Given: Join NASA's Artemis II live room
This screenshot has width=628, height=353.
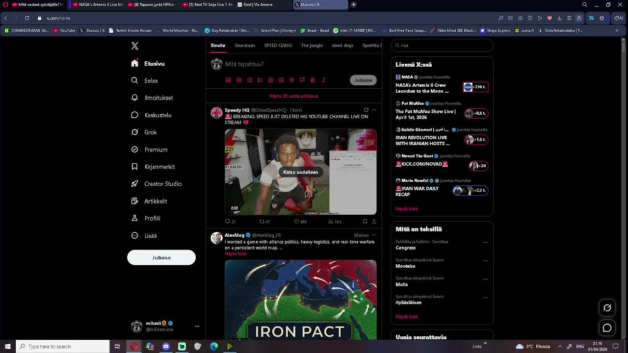Looking at the screenshot, I should coord(476,87).
